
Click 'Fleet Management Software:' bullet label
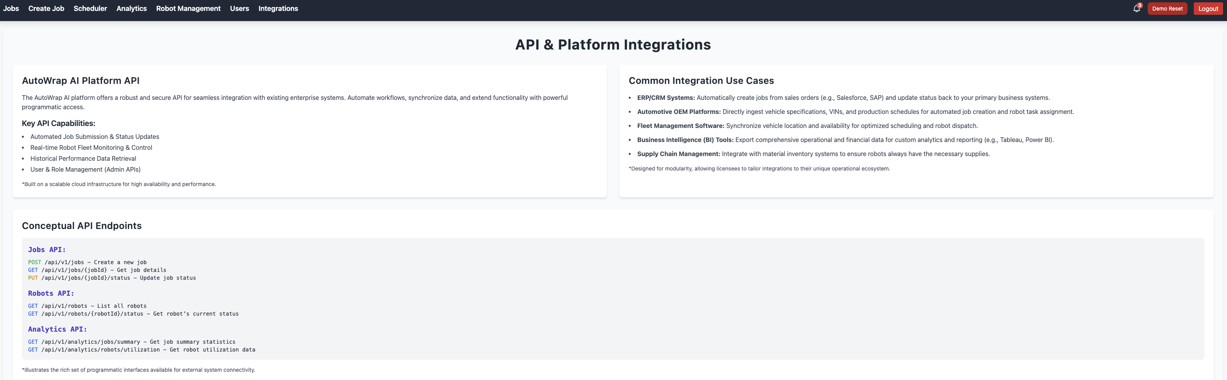681,126
